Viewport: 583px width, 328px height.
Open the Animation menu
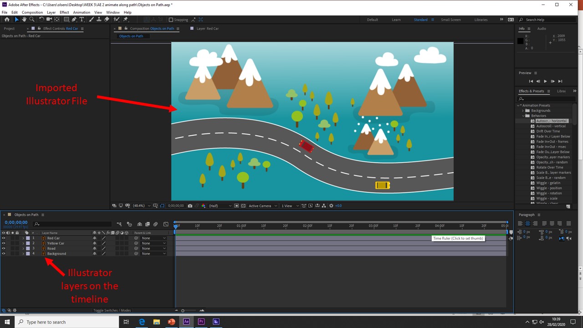(82, 12)
